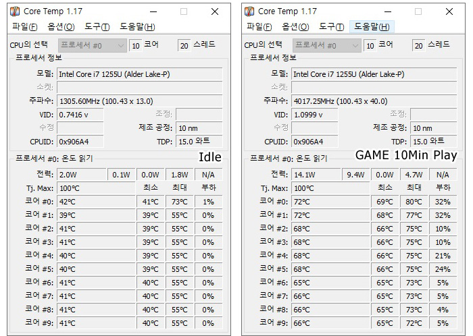This screenshot has height=336, width=473.
Task: Open 파일(F) menu in left window
Action: coord(24,27)
